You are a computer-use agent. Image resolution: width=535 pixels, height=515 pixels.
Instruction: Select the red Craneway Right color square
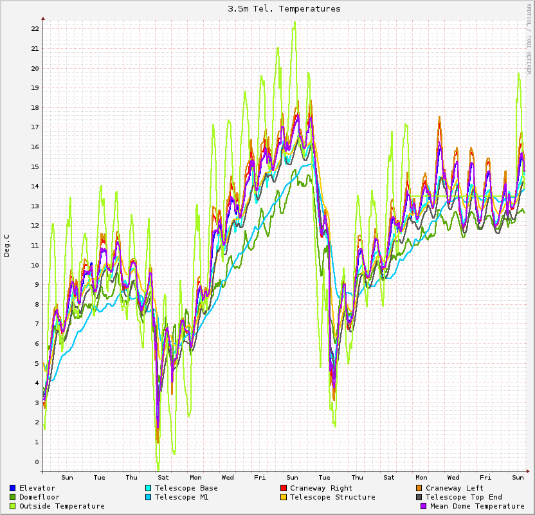(284, 488)
